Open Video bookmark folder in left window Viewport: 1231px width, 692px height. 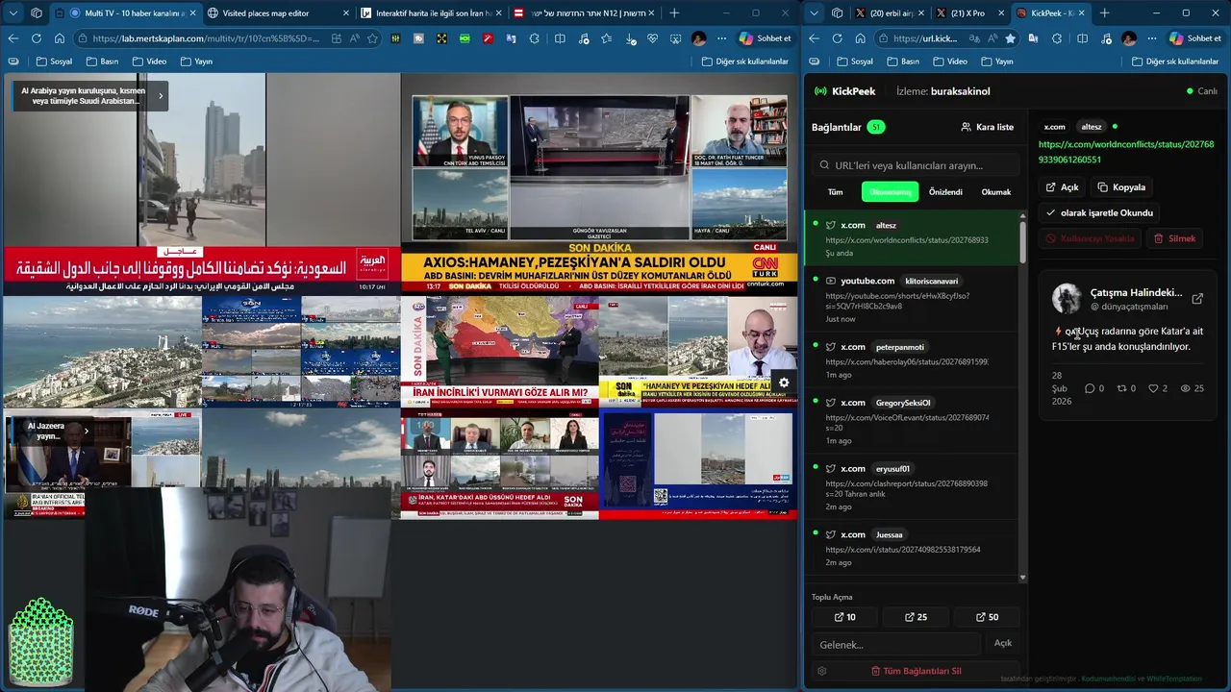pos(148,62)
